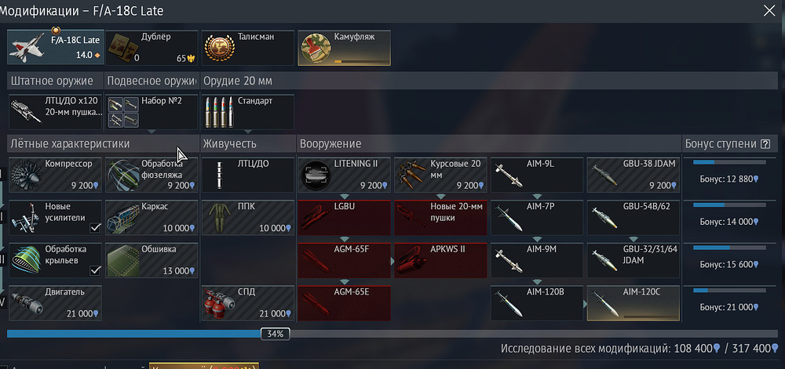Click the 34% research progress bar

click(x=392, y=334)
